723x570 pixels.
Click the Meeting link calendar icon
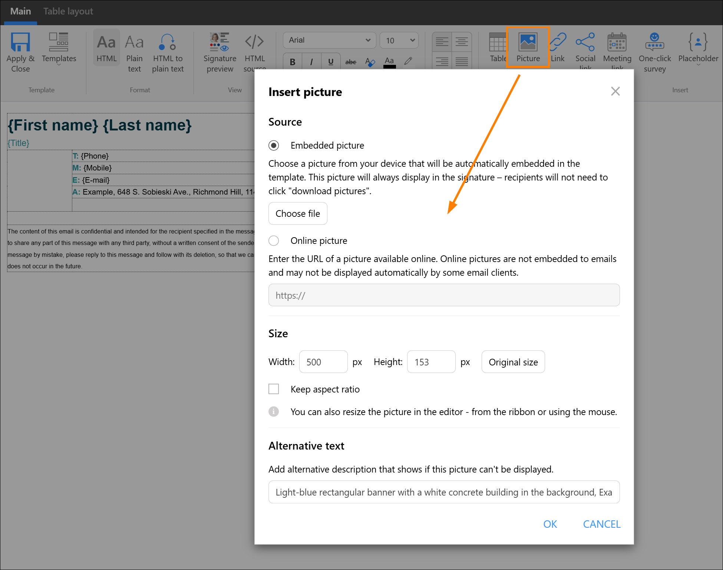617,42
